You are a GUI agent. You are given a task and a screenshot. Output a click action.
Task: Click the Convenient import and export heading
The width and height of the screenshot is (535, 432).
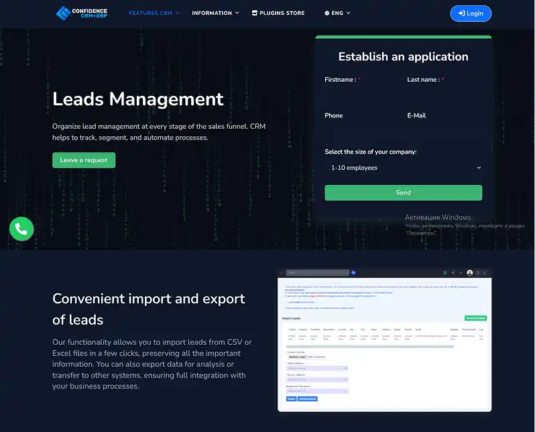click(x=149, y=309)
